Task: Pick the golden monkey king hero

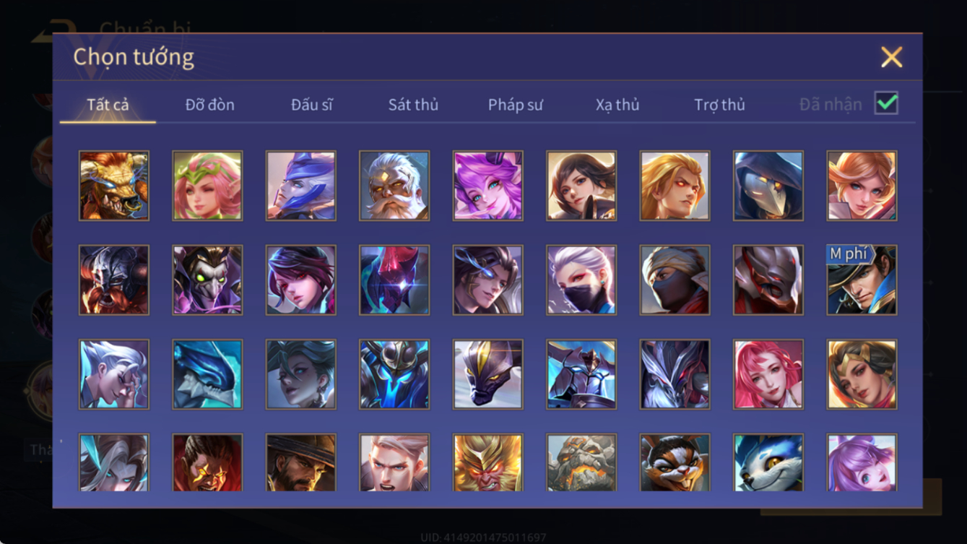Action: tap(488, 462)
